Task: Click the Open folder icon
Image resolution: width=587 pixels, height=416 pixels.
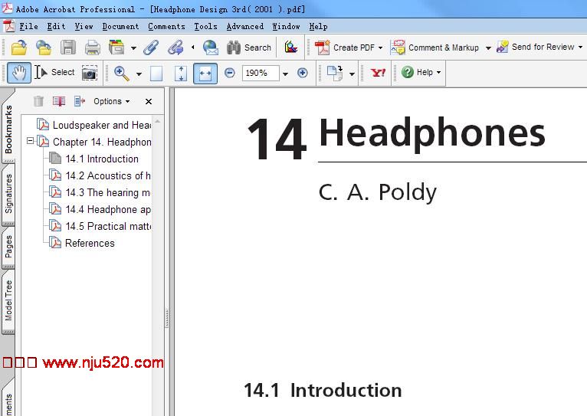Action: tap(19, 47)
